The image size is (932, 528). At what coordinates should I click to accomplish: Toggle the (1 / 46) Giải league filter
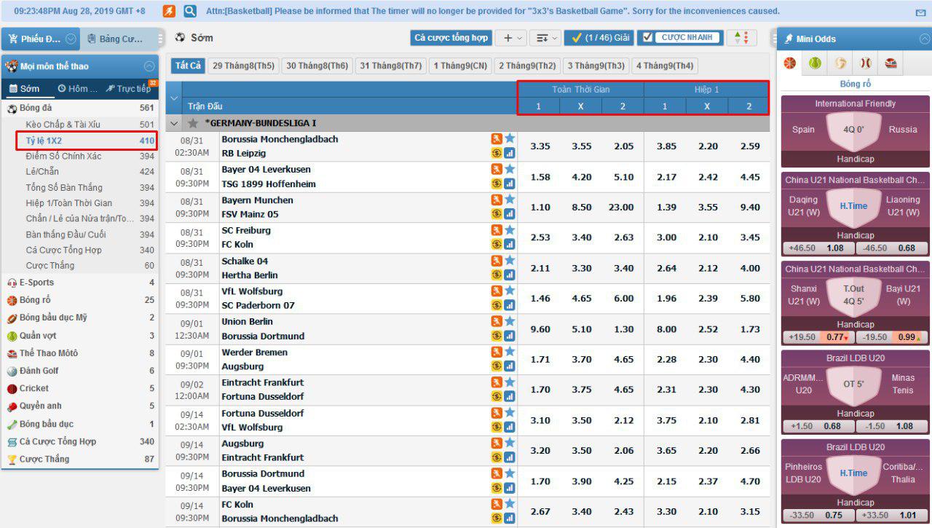[599, 38]
